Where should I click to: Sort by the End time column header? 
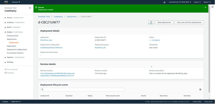(187, 96)
